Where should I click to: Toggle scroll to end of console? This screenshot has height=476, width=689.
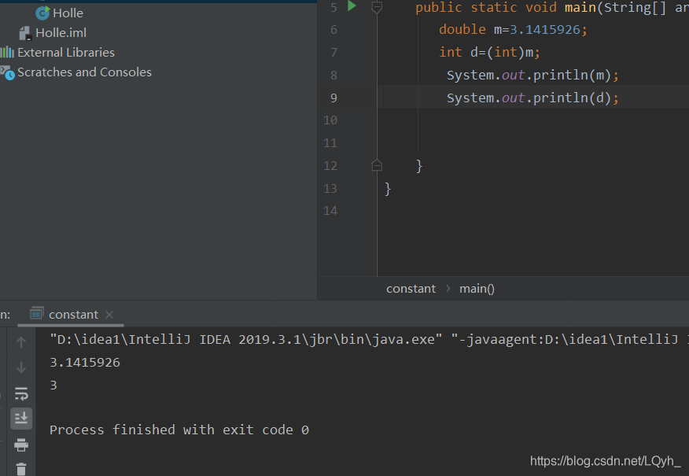21,419
